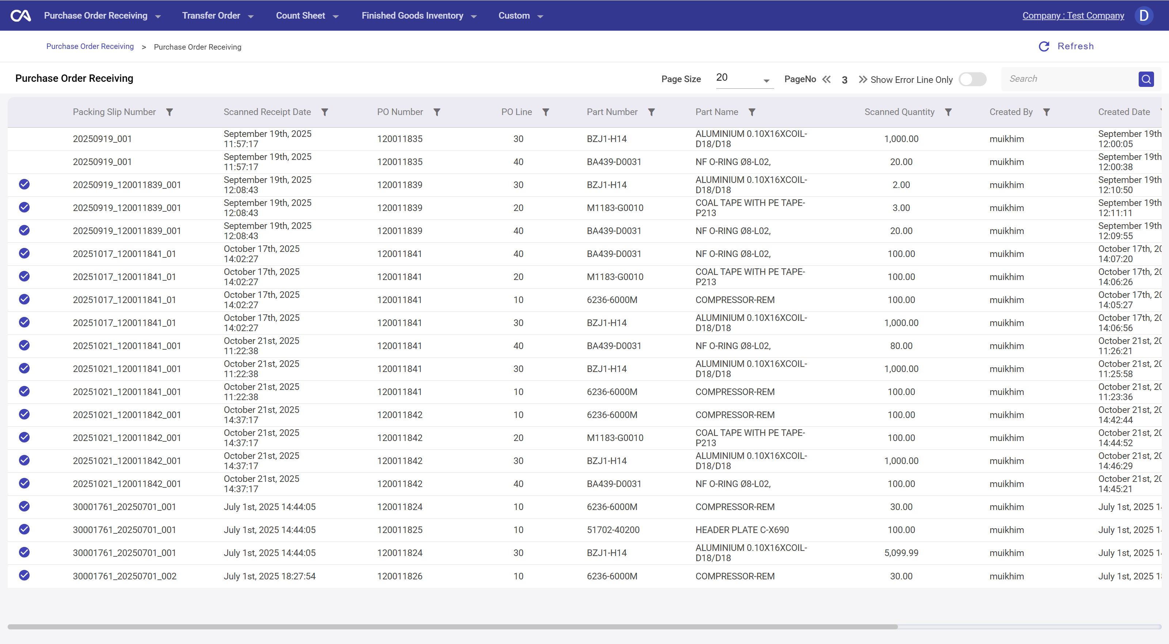Click check icon for PO 120011839 line 30
Screen dimensions: 1169x644
pyautogui.click(x=24, y=184)
